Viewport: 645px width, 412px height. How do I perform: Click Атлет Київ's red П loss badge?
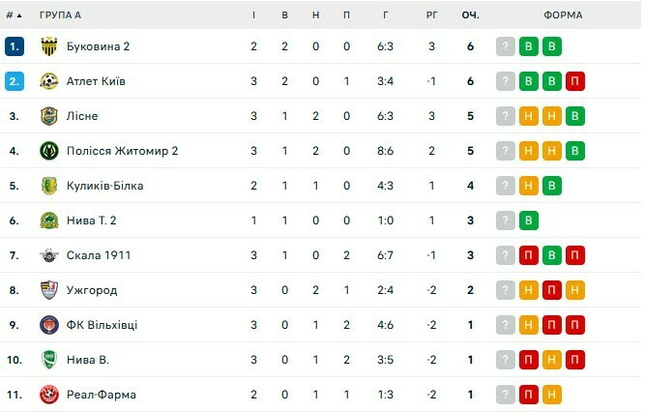tap(574, 81)
